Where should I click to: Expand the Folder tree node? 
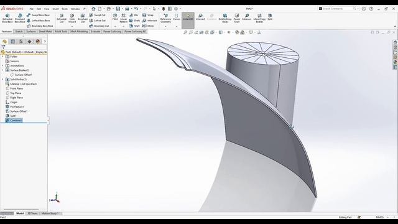(x=2, y=57)
